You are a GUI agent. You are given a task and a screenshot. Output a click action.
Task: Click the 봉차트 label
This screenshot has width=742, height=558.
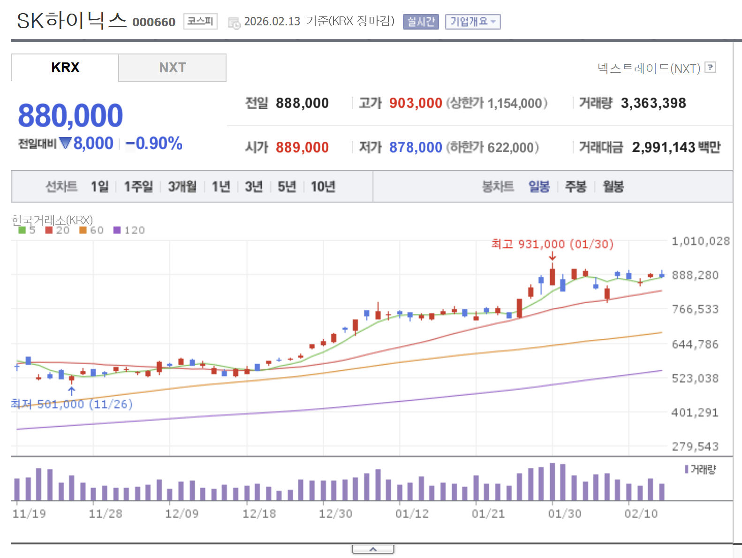coord(498,187)
